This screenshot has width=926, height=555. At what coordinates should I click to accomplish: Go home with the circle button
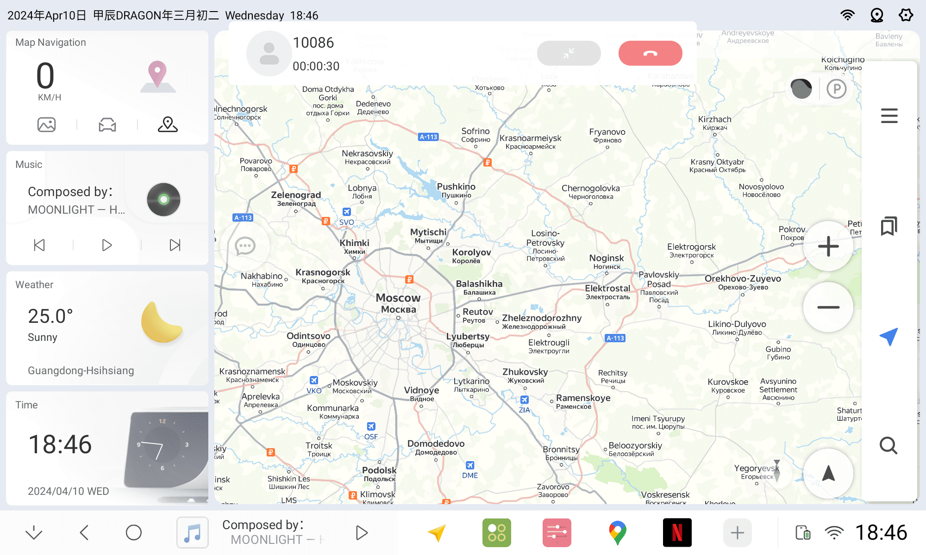tap(134, 533)
